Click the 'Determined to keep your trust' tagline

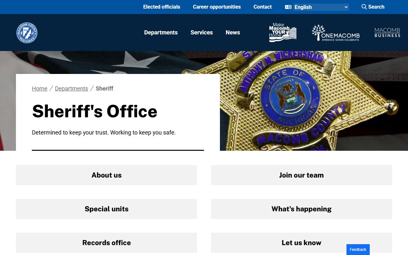[104, 133]
